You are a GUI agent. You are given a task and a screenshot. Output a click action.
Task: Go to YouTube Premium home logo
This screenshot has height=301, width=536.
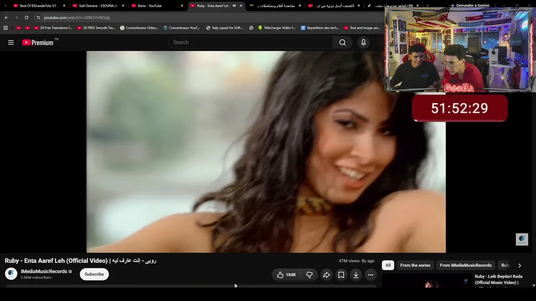click(x=38, y=42)
